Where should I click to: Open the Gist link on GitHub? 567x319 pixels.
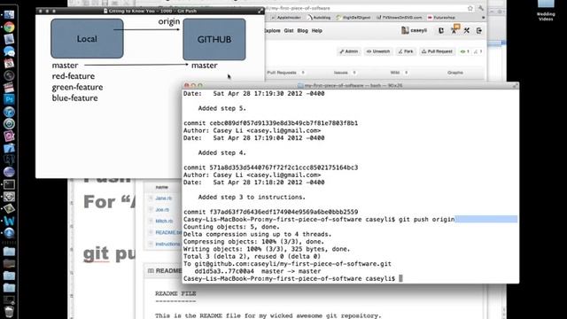coord(289,31)
